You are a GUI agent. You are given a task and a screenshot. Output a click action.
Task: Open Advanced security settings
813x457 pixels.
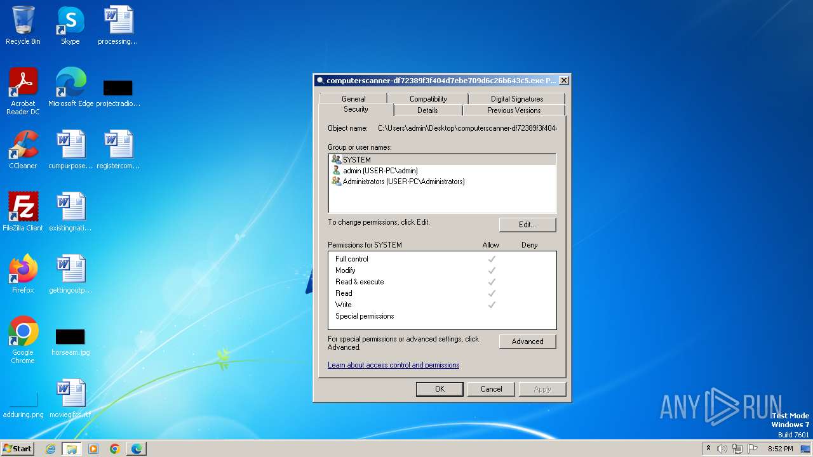click(x=527, y=341)
